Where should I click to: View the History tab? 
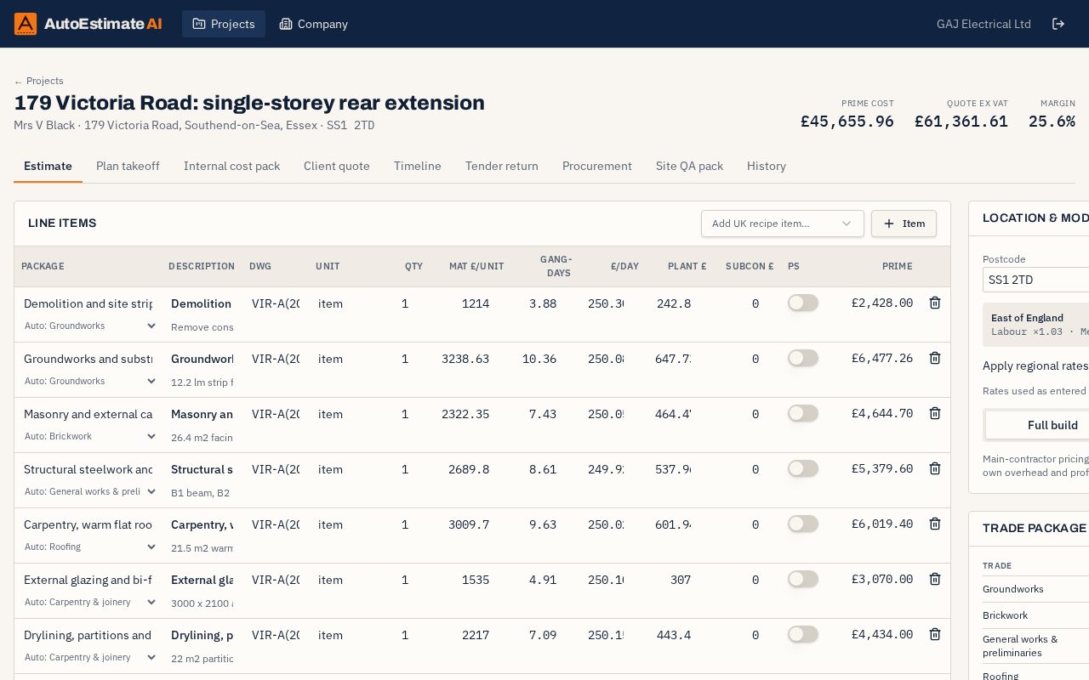coord(767,166)
